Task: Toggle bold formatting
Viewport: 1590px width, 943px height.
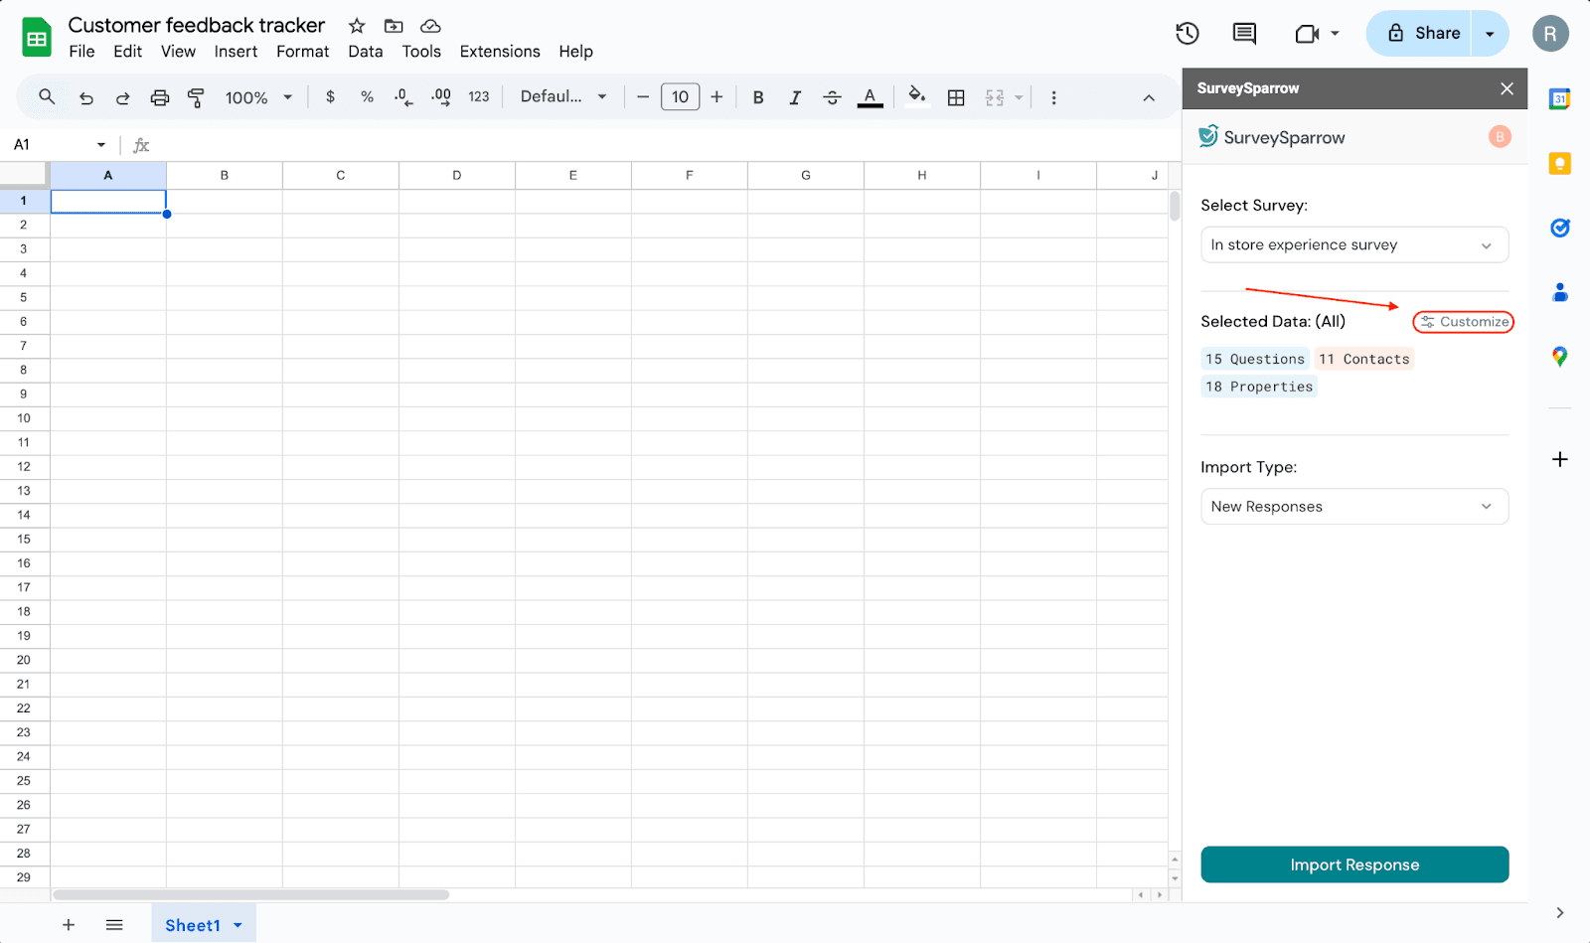Action: [758, 97]
